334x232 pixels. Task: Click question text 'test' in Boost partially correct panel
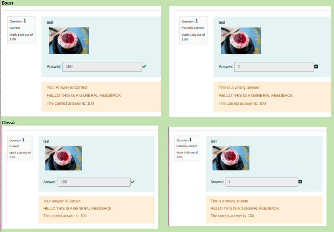(x=222, y=22)
